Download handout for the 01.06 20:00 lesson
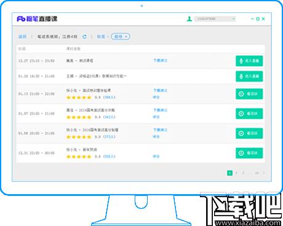283x226 pixels. (x=161, y=130)
